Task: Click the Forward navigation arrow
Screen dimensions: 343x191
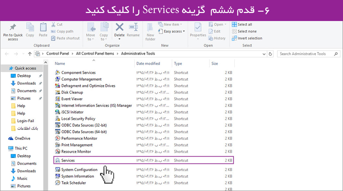Action: tap(16, 54)
